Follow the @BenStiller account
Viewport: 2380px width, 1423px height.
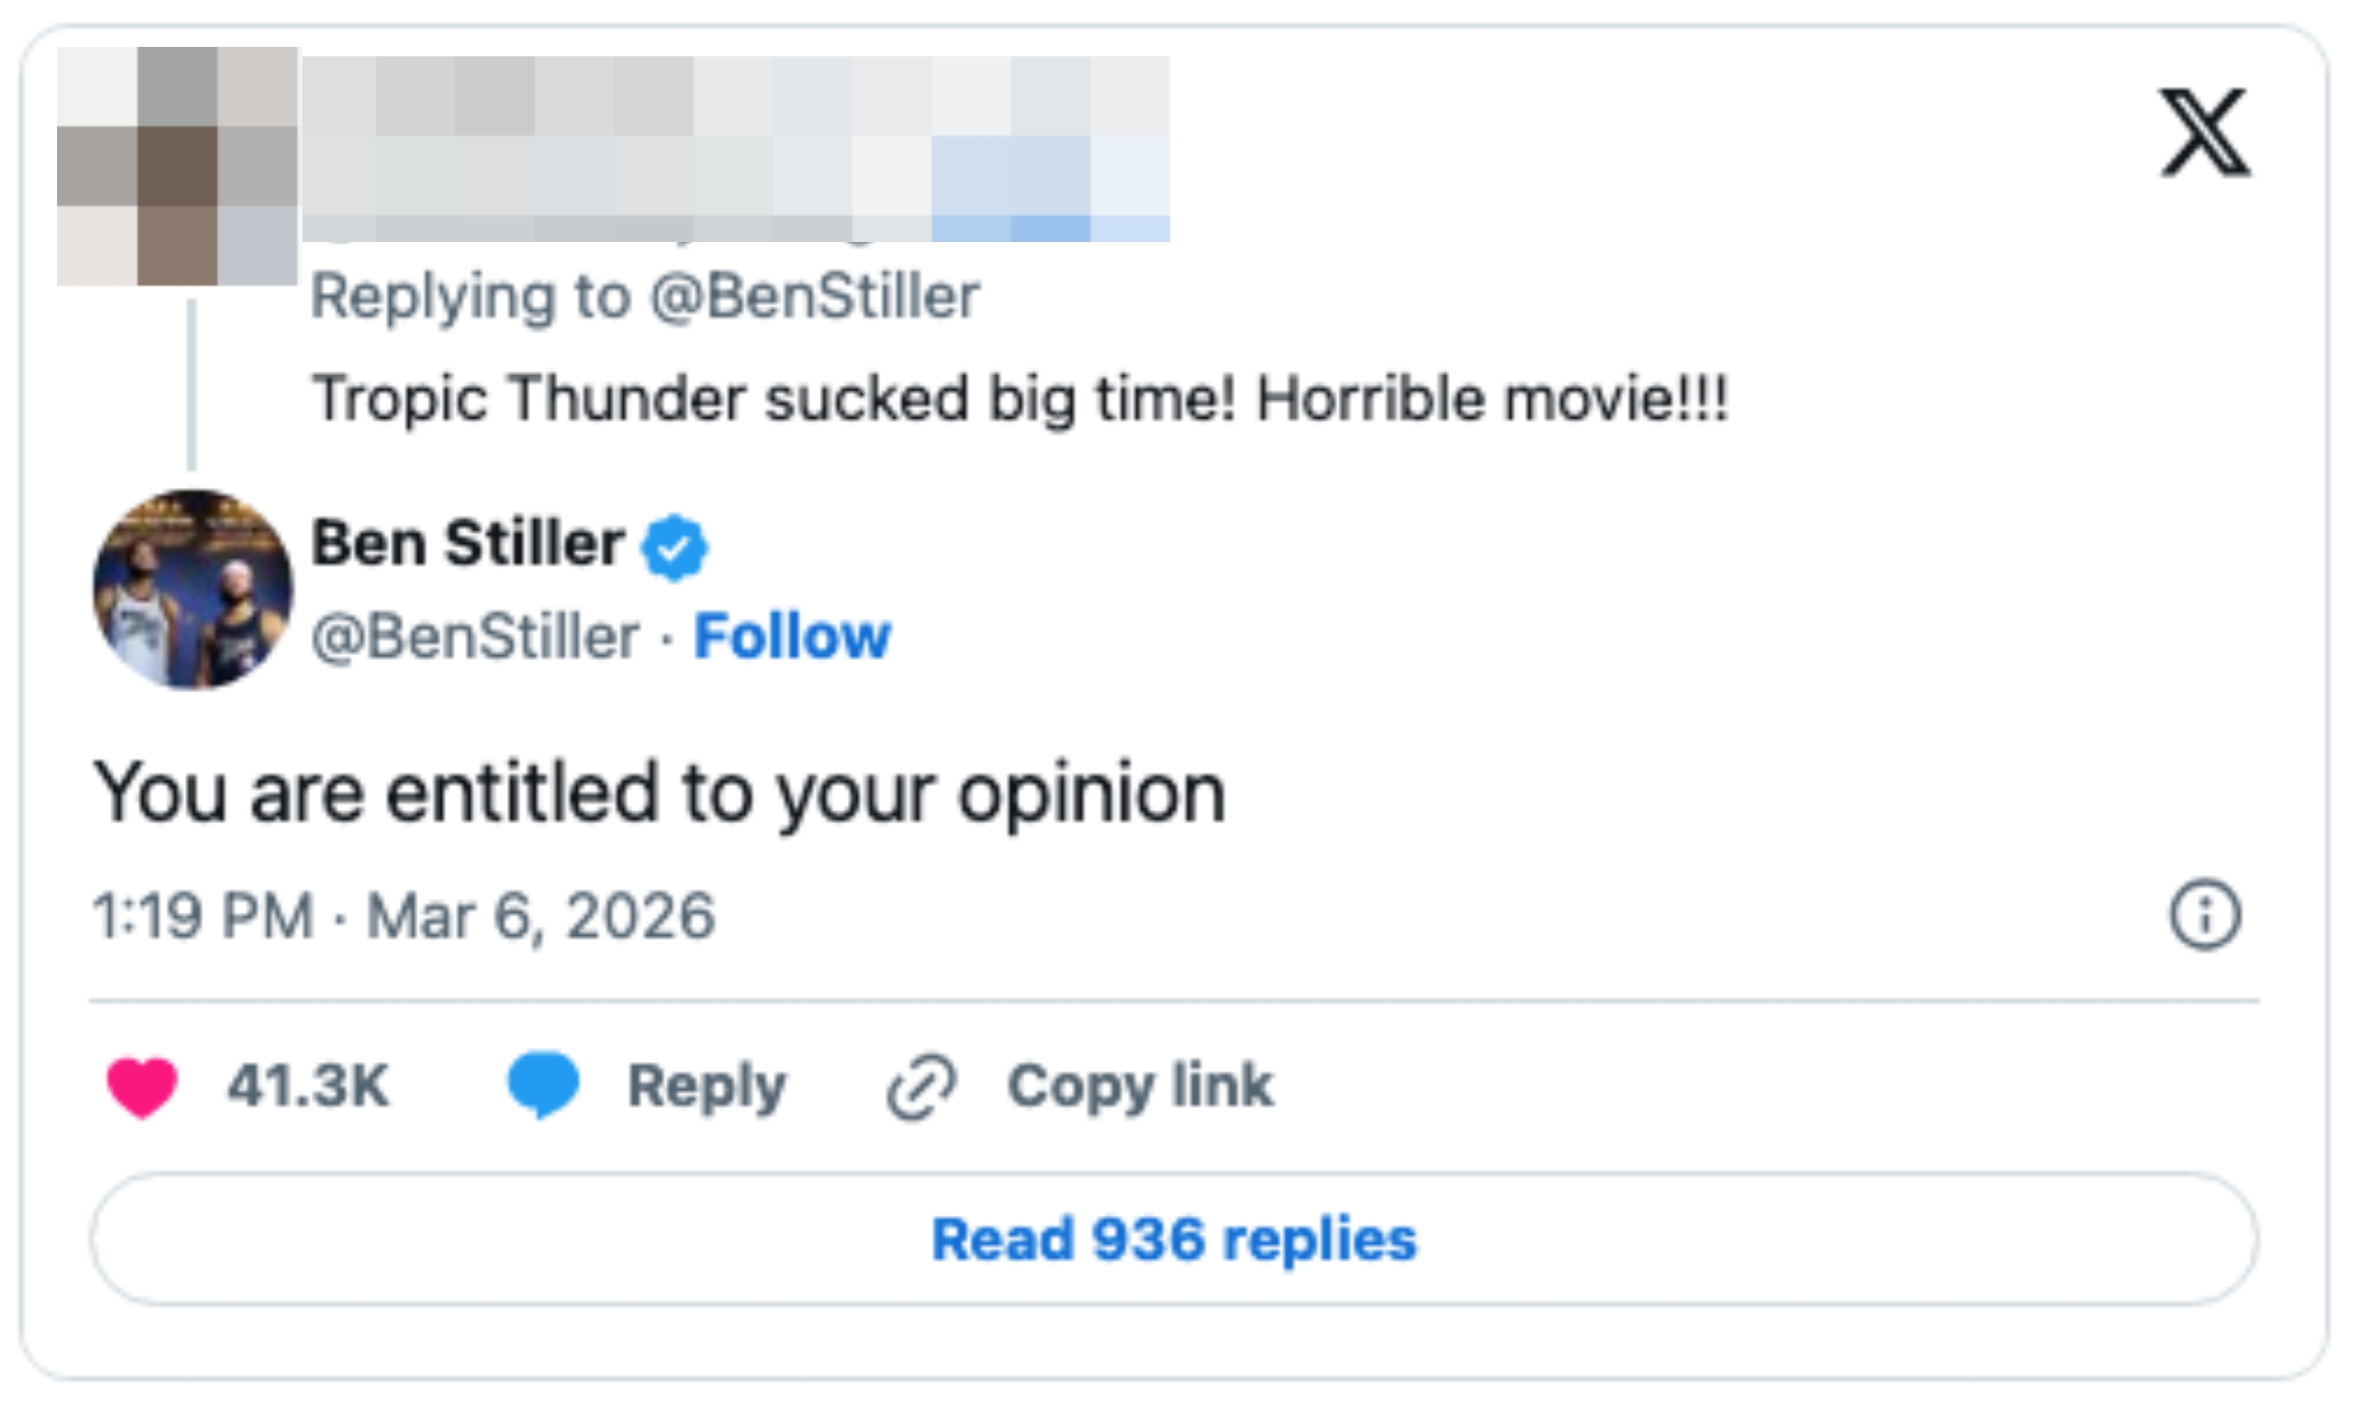(791, 637)
